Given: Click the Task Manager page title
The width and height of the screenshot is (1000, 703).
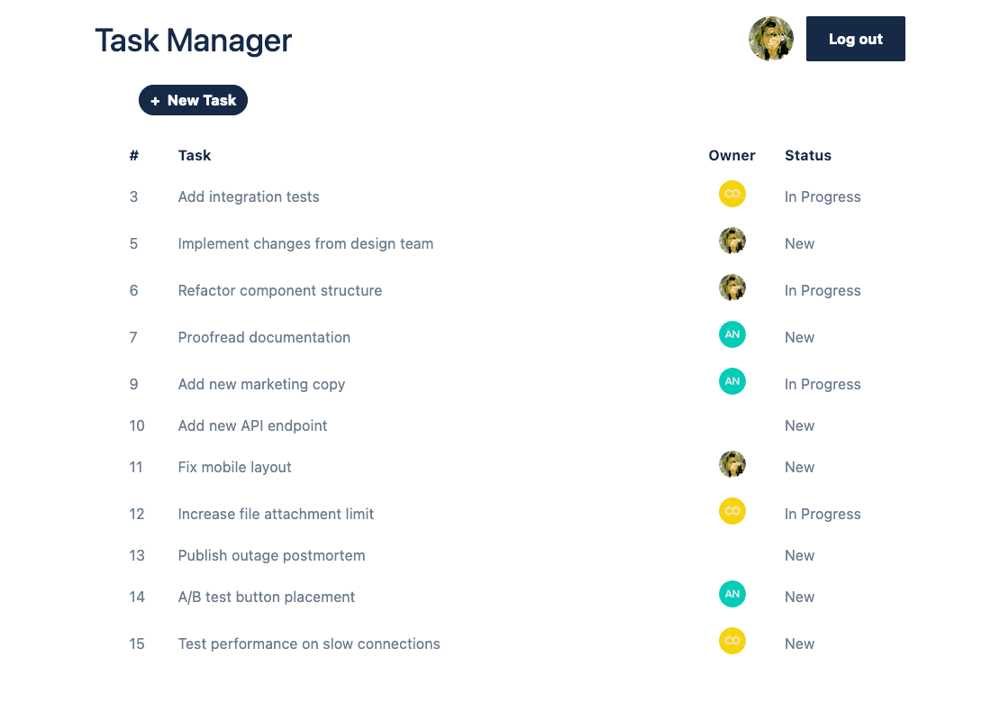Looking at the screenshot, I should point(193,41).
